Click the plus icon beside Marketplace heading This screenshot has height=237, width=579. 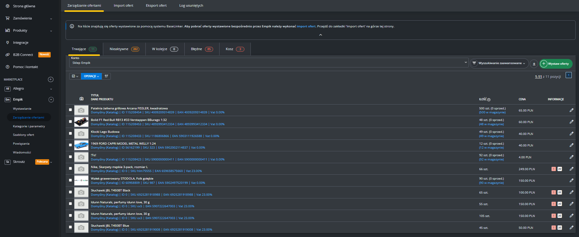[51, 80]
